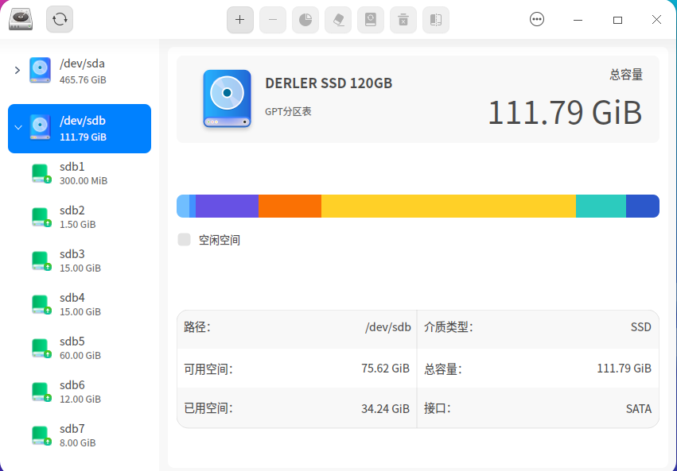Image resolution: width=677 pixels, height=471 pixels.
Task: Select the eraser wipe/format tool
Action: tap(338, 20)
